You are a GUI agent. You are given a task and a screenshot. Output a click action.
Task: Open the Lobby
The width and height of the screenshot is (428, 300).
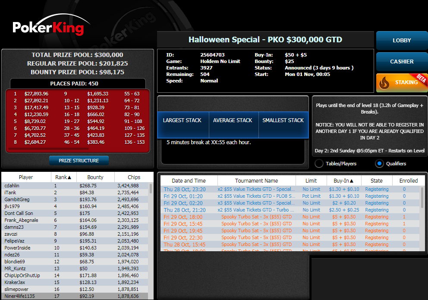402,41
